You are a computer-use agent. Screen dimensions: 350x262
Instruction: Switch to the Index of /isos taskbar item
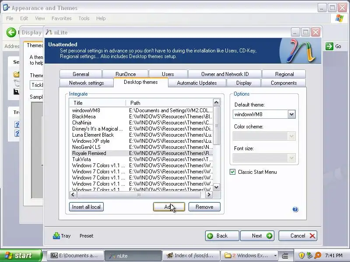(190, 255)
